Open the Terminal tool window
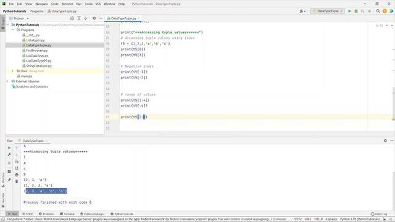 [x=67, y=214]
